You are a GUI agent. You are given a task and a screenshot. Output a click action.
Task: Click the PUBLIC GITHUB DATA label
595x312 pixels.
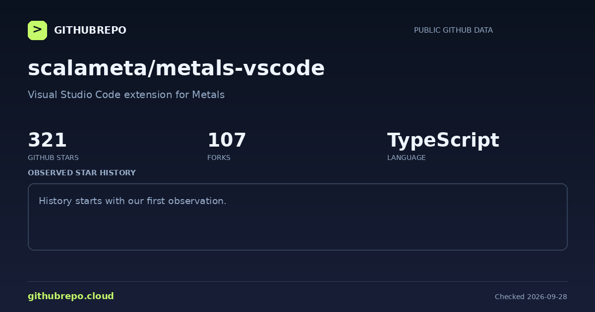click(453, 30)
